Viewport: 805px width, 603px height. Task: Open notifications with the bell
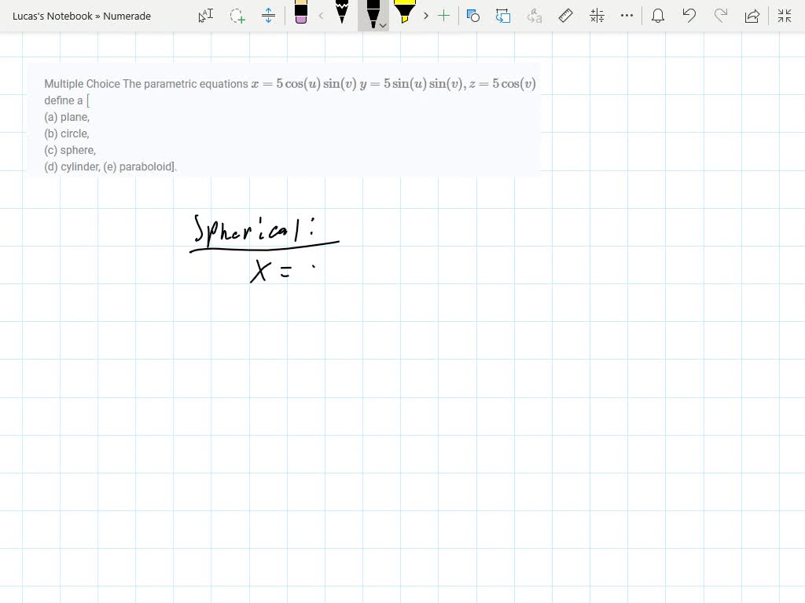click(x=658, y=16)
